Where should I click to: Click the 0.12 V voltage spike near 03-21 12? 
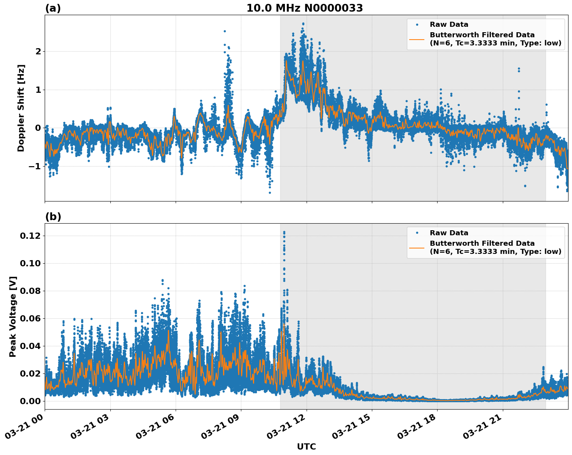(284, 231)
